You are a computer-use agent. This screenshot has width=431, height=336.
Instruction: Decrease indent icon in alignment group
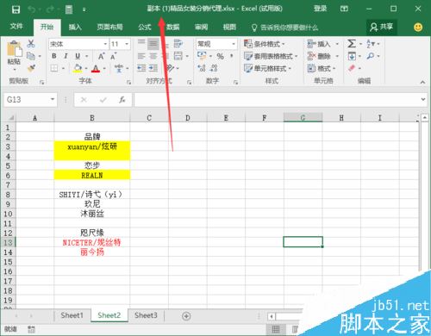[x=141, y=68]
